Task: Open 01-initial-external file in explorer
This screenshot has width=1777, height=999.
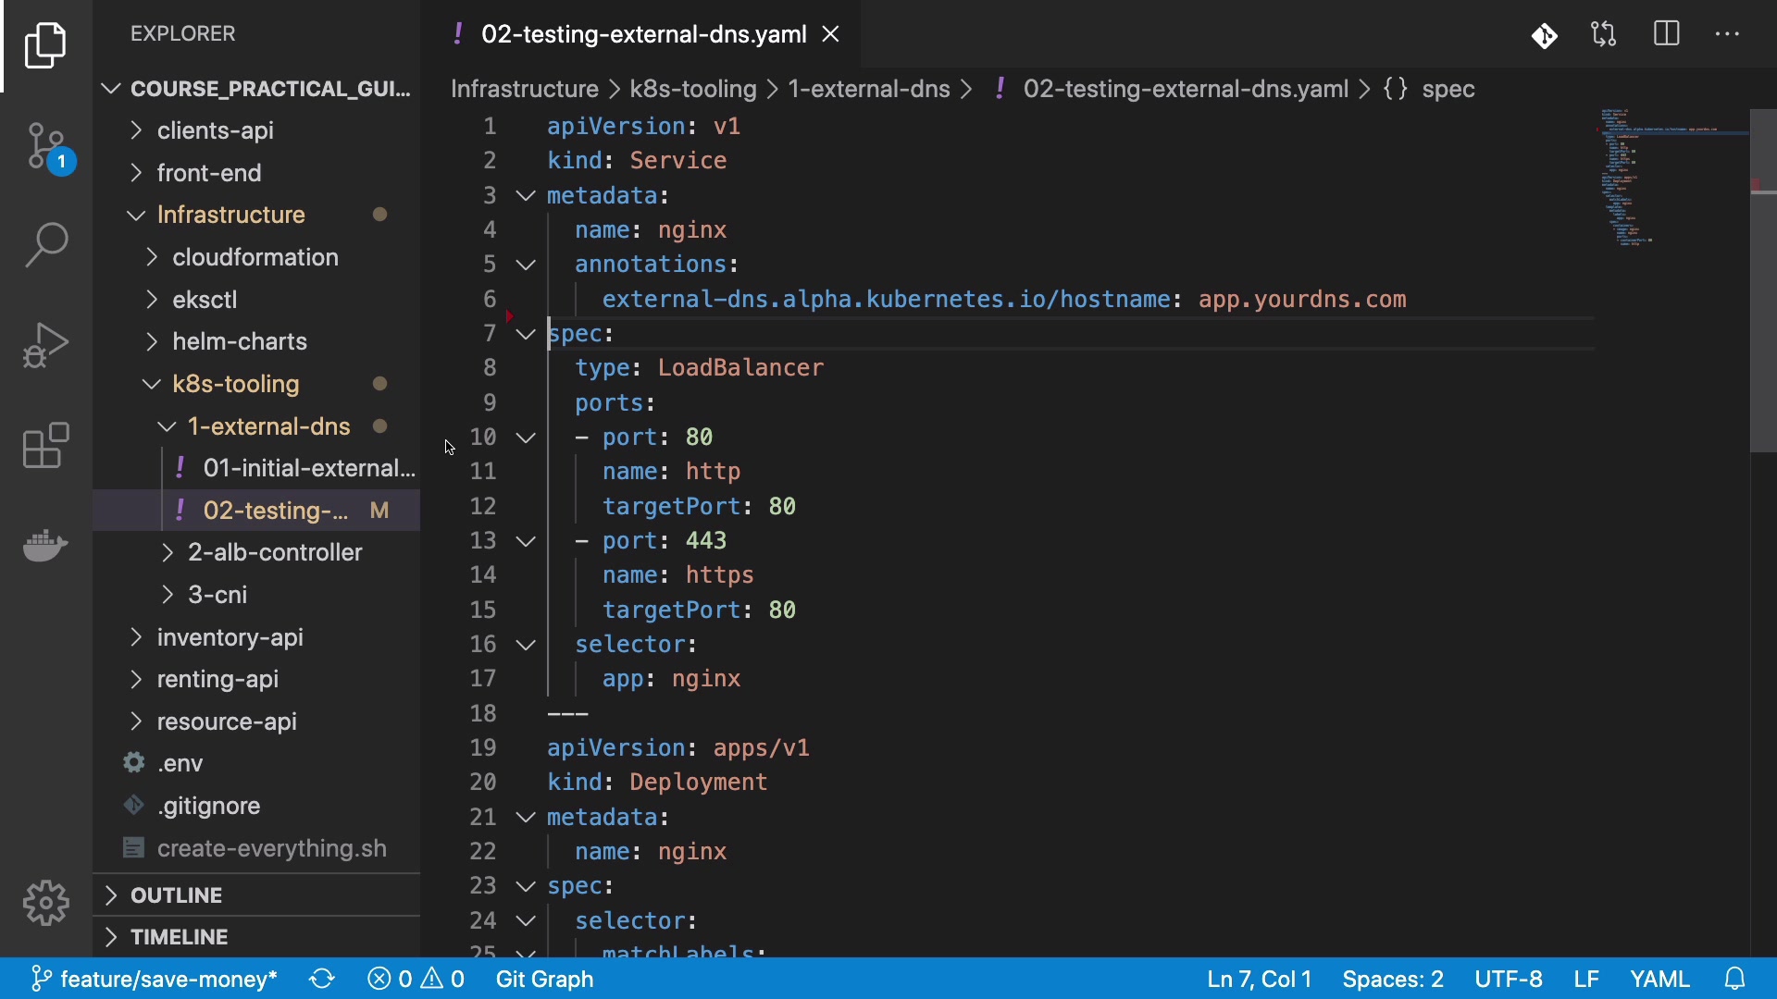Action: 308,468
